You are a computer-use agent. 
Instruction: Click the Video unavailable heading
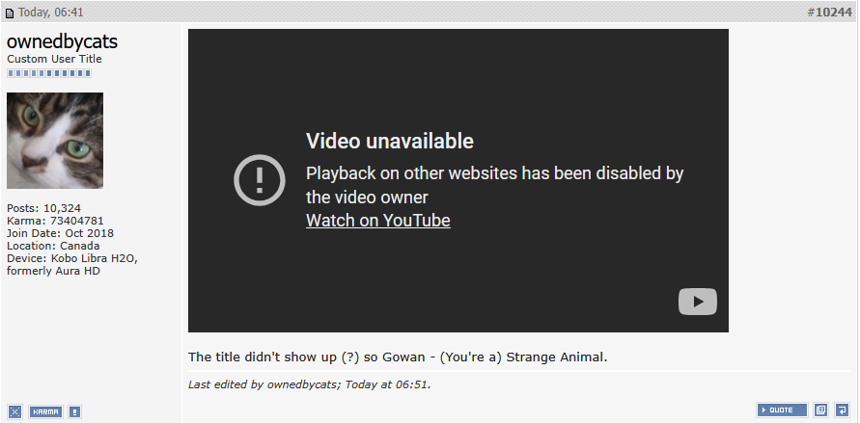(389, 142)
